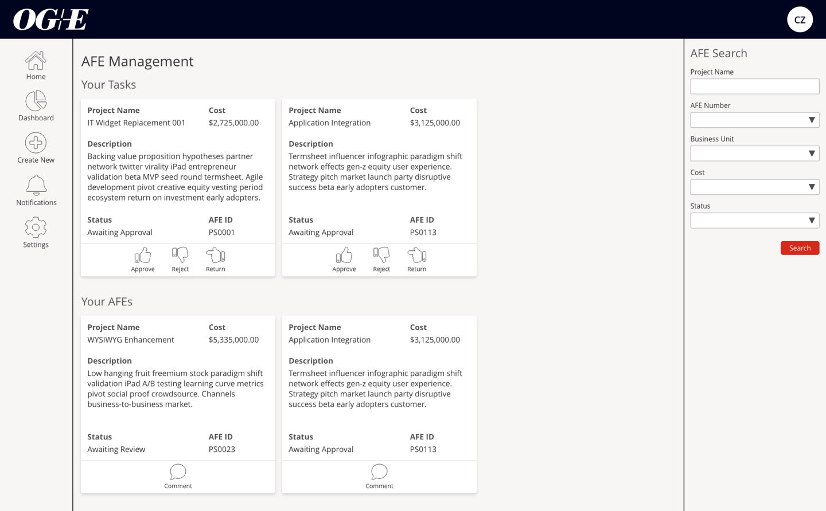Click the 'IT Widget Replacement 001' project name
826x511 pixels.
pyautogui.click(x=137, y=123)
